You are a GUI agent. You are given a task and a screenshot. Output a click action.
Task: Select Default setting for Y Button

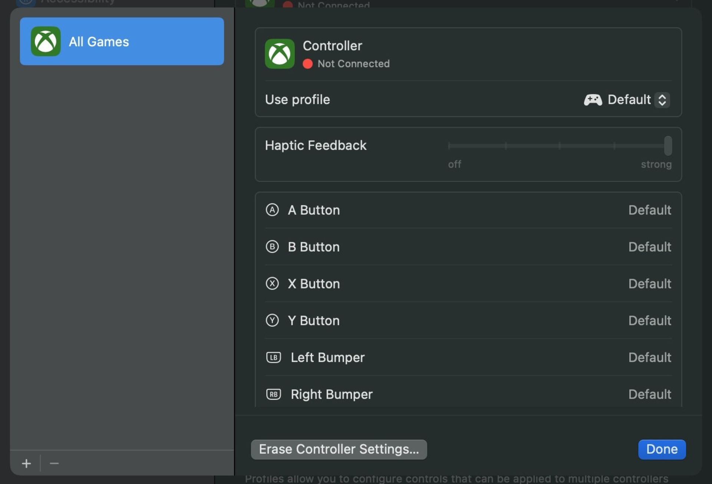[x=649, y=320]
